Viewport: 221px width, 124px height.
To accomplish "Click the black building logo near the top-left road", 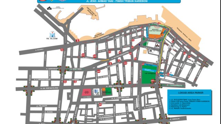I will (49, 8).
